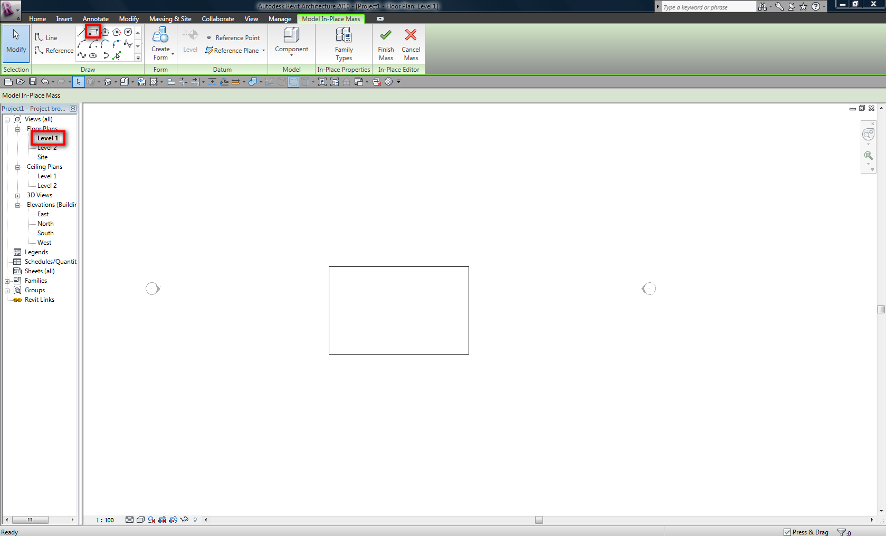Open the Manage ribbon tab
The width and height of the screenshot is (886, 536).
coord(280,19)
